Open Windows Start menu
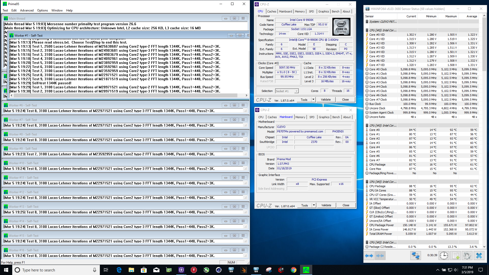 coord(6,270)
